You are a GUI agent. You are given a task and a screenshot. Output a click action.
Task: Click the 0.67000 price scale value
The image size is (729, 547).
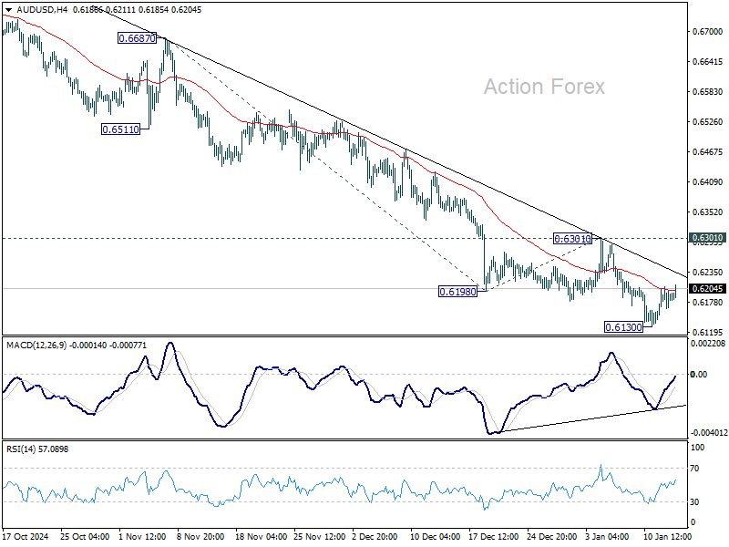point(708,32)
